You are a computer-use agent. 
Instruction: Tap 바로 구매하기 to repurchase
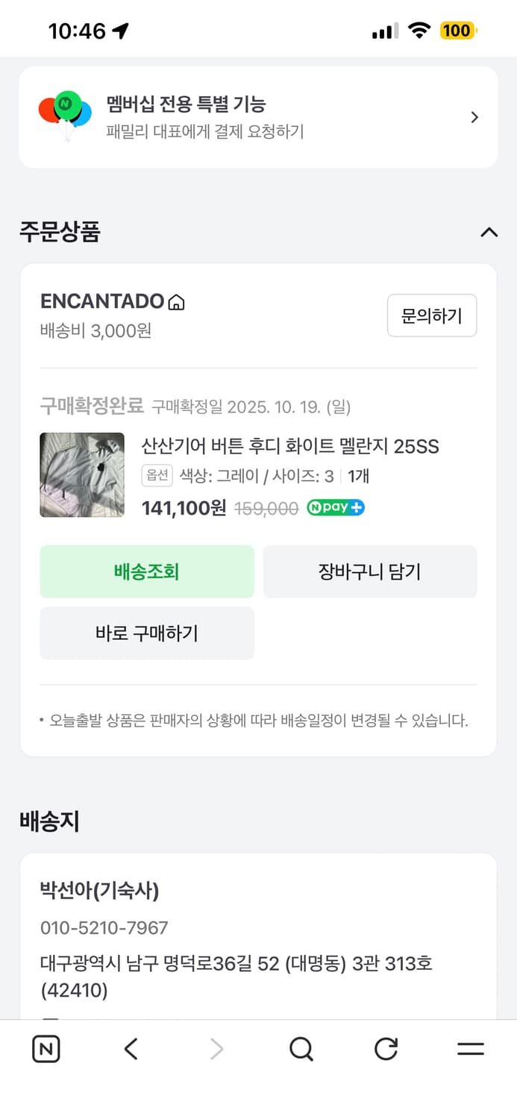point(147,633)
